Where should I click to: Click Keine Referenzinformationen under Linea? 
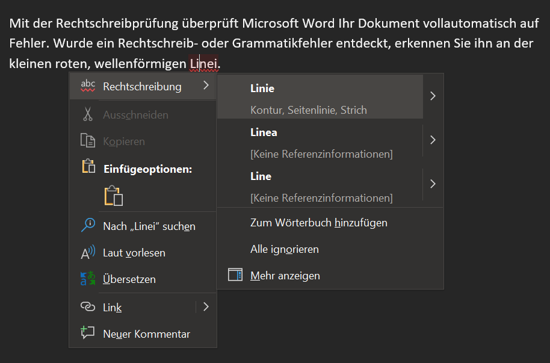322,154
